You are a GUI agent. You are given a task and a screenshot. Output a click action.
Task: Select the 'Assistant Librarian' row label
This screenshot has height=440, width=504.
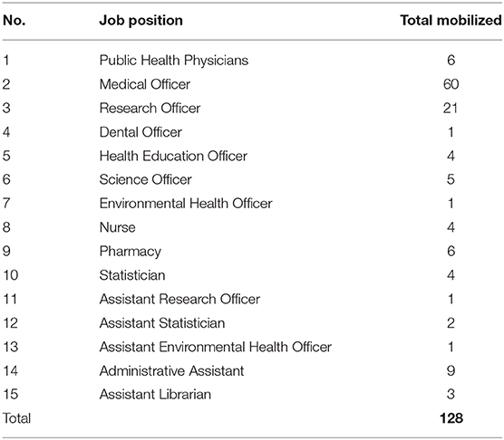(x=155, y=395)
